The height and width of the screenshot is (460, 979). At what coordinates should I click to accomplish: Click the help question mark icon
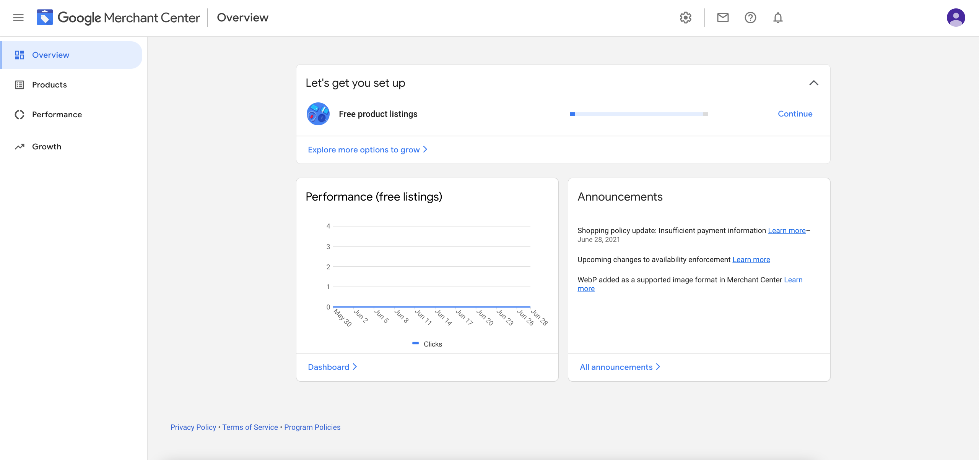tap(750, 18)
